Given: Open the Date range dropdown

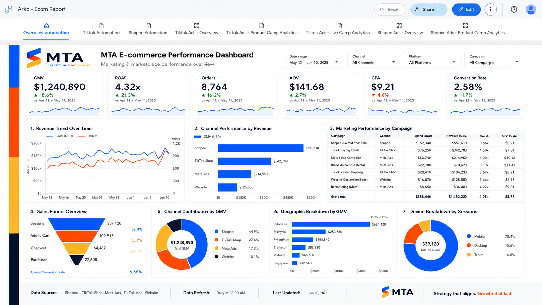Looking at the screenshot, I should click(x=313, y=60).
